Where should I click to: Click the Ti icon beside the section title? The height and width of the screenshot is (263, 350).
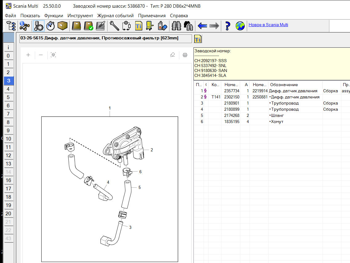click(198, 39)
